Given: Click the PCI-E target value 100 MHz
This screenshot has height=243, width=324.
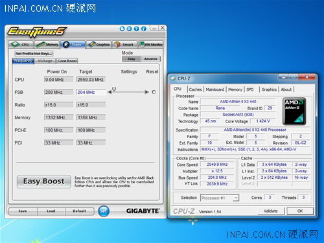Looking at the screenshot, I should tap(91, 130).
